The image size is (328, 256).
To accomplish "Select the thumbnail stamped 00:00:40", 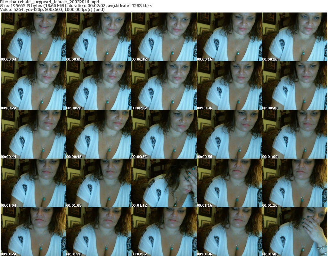I will (295, 86).
